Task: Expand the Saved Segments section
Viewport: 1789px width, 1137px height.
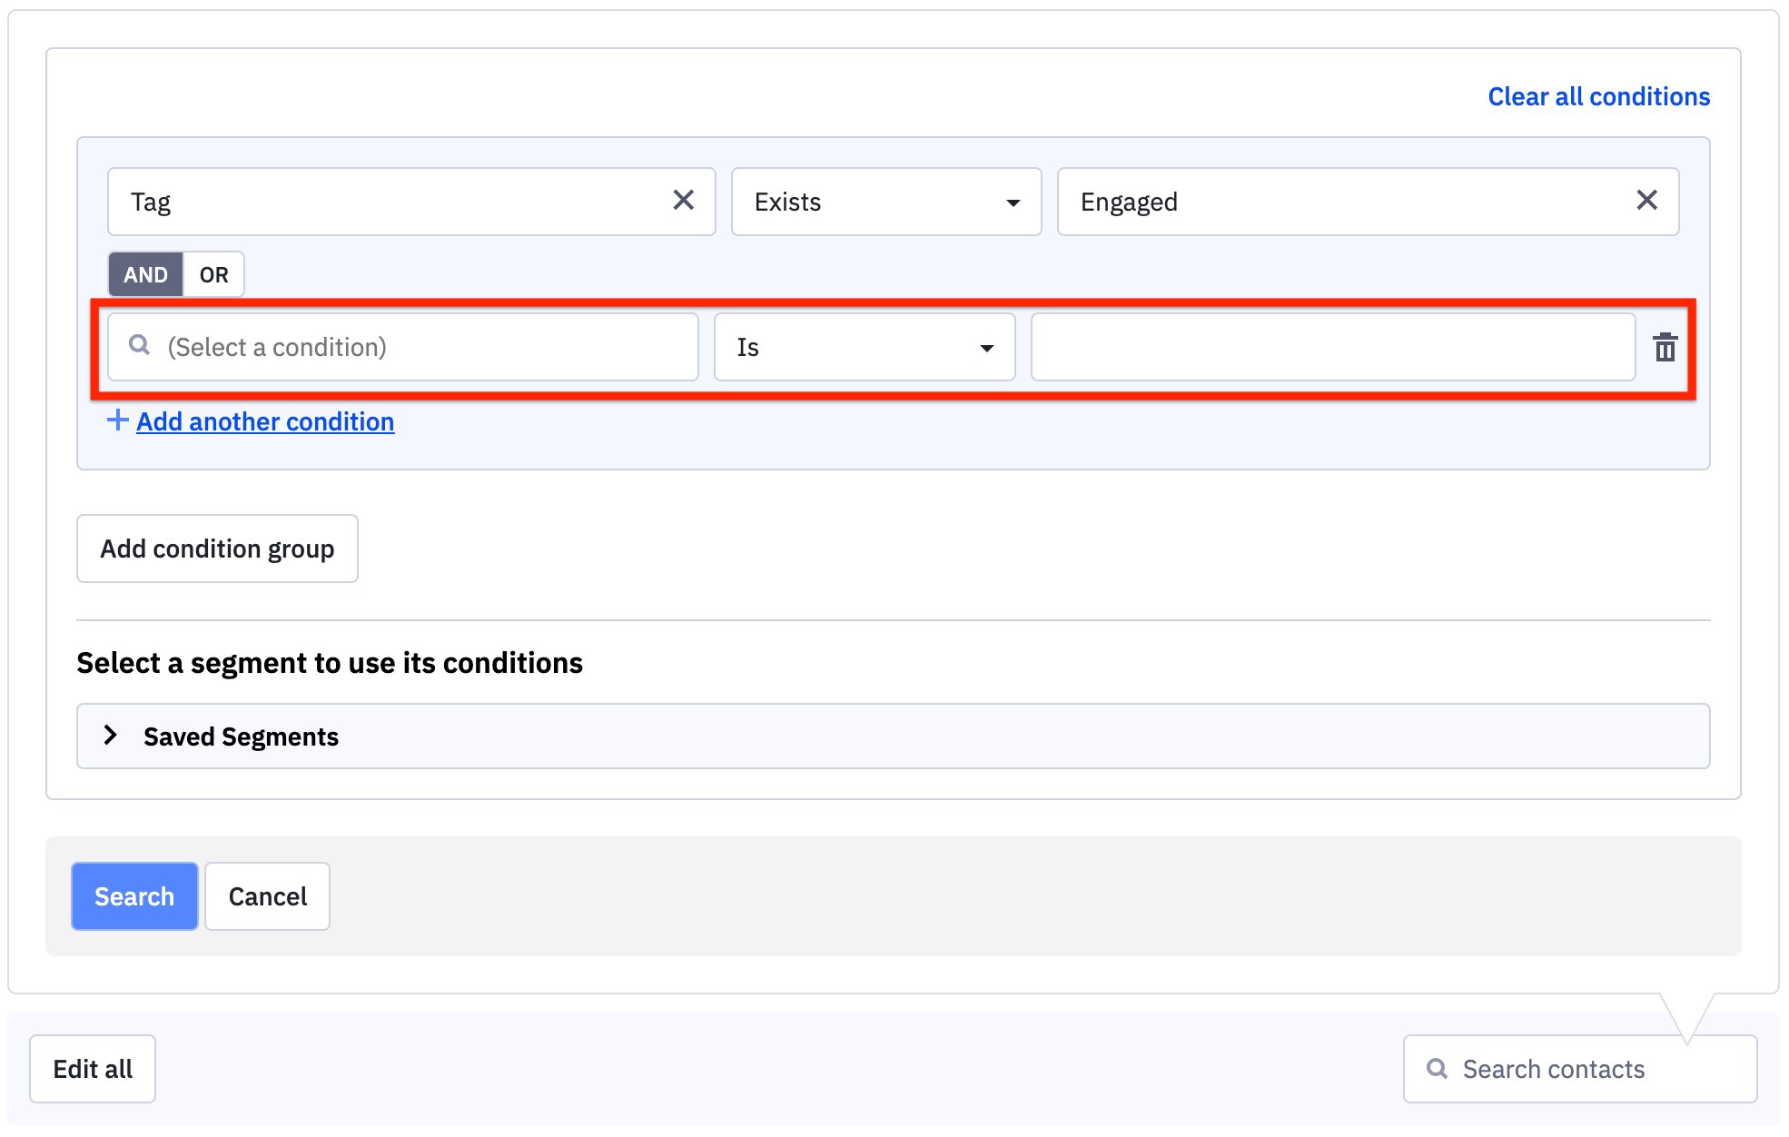Action: click(x=894, y=737)
